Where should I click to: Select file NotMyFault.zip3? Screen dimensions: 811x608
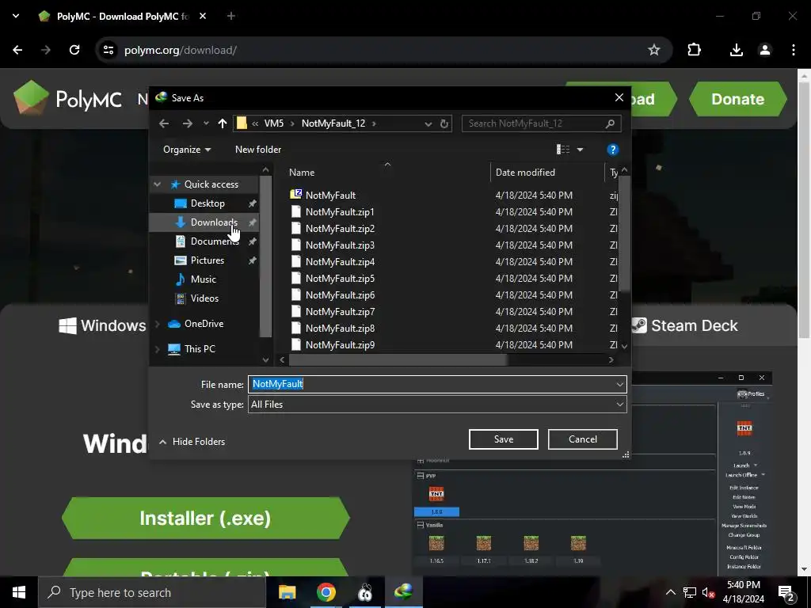point(340,245)
